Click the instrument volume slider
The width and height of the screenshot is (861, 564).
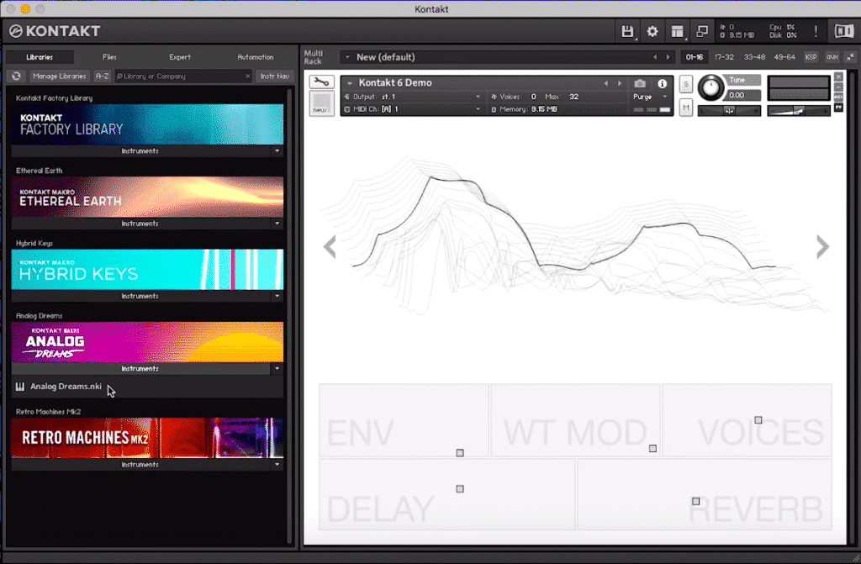coord(799,111)
